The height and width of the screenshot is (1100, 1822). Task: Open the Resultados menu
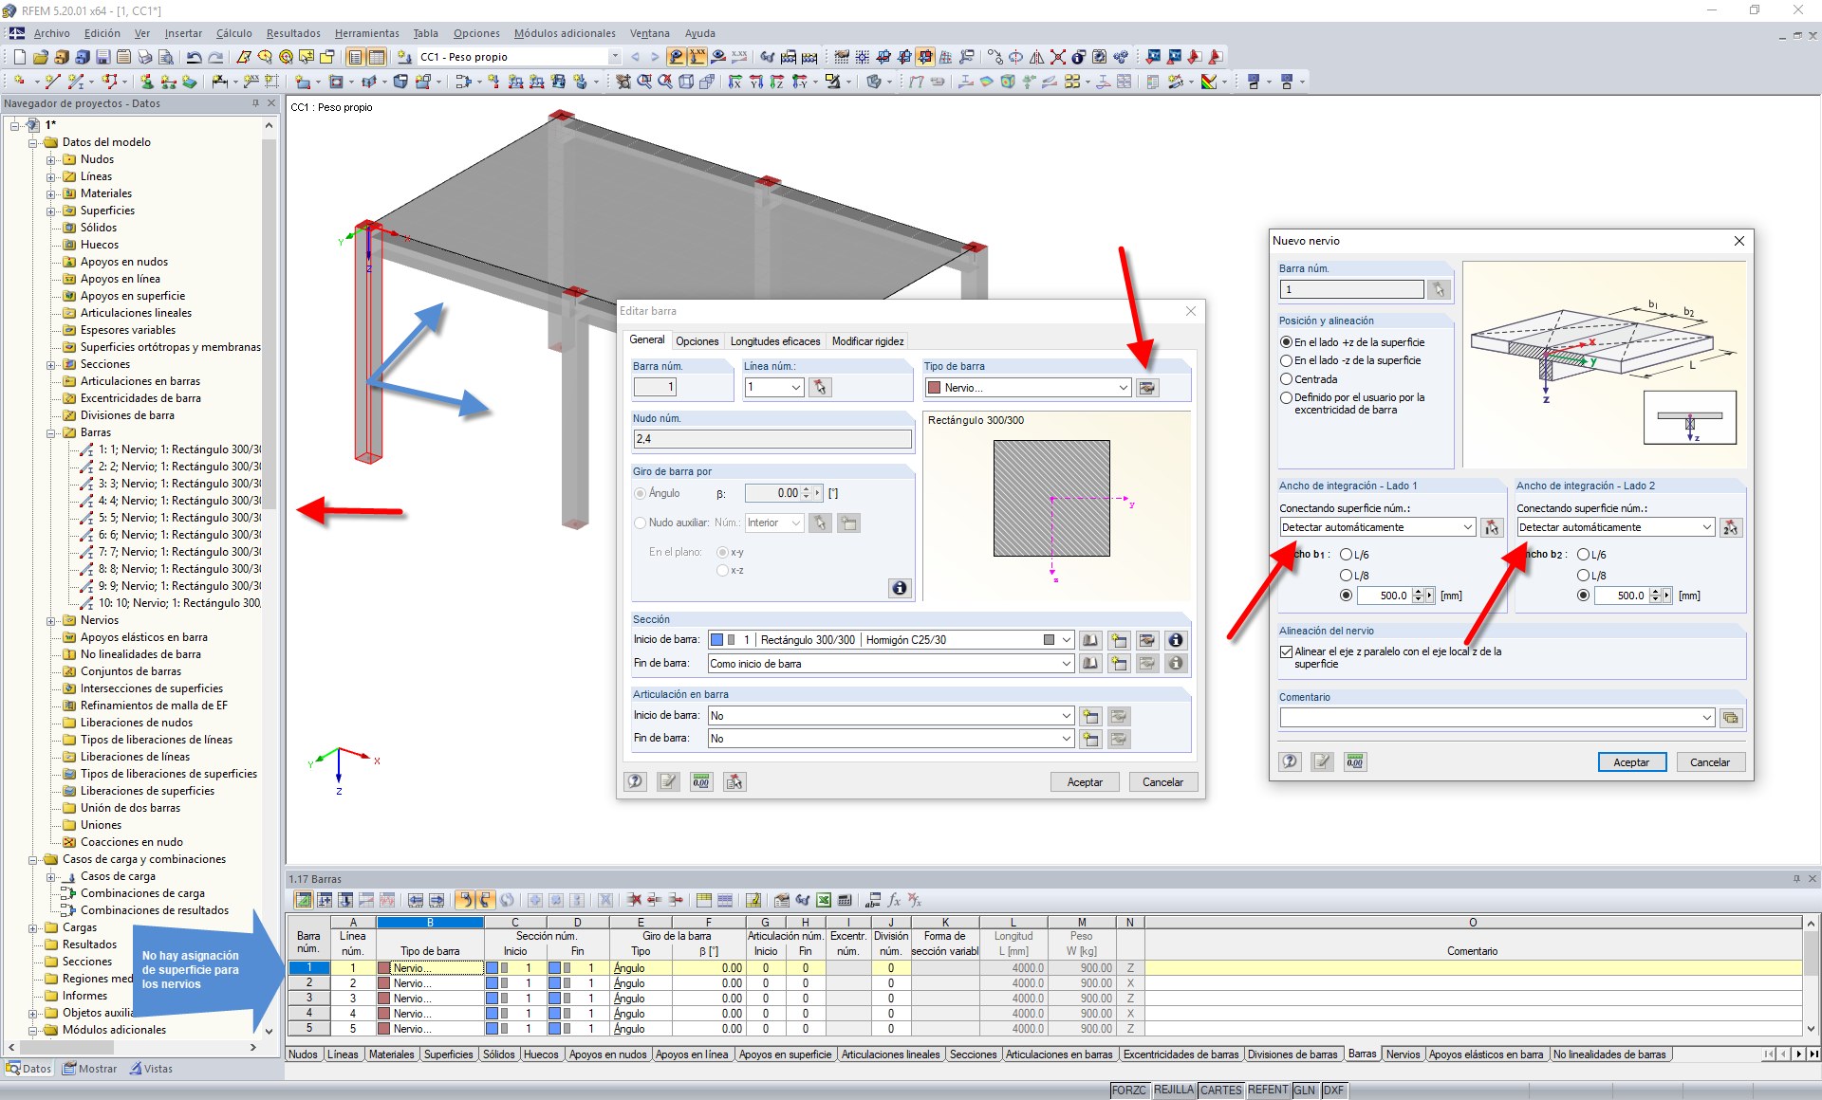(x=292, y=33)
